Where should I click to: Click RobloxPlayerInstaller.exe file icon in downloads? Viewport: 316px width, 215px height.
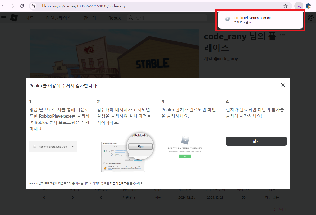tap(227, 19)
